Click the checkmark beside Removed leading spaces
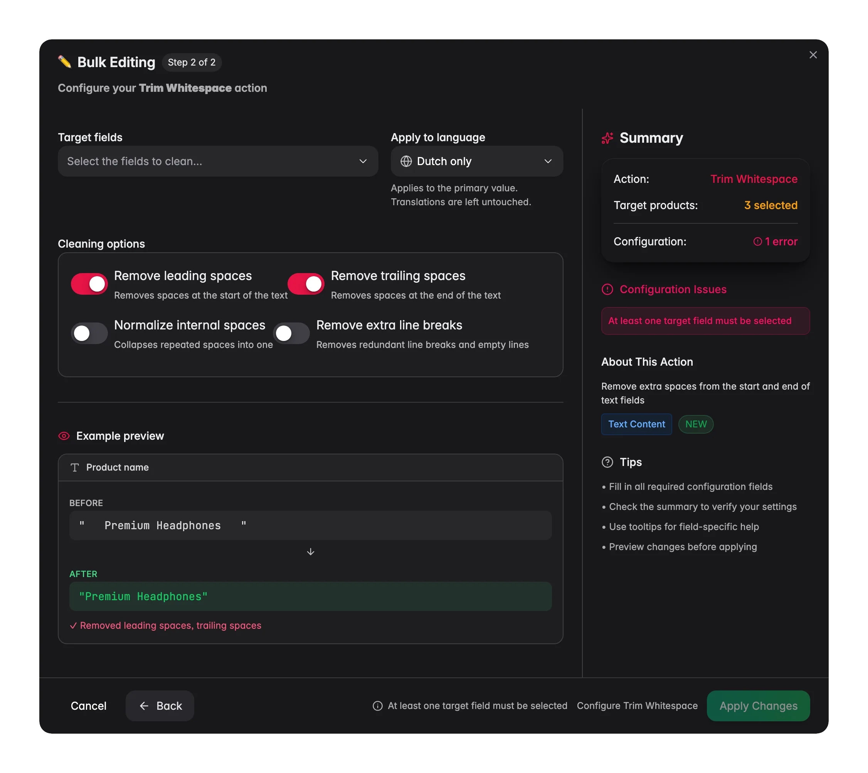The image size is (868, 773). pos(73,626)
